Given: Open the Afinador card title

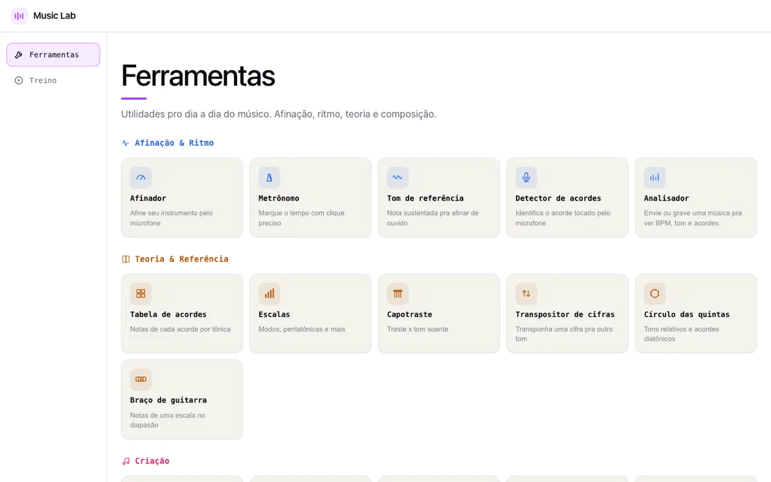Looking at the screenshot, I should 148,199.
